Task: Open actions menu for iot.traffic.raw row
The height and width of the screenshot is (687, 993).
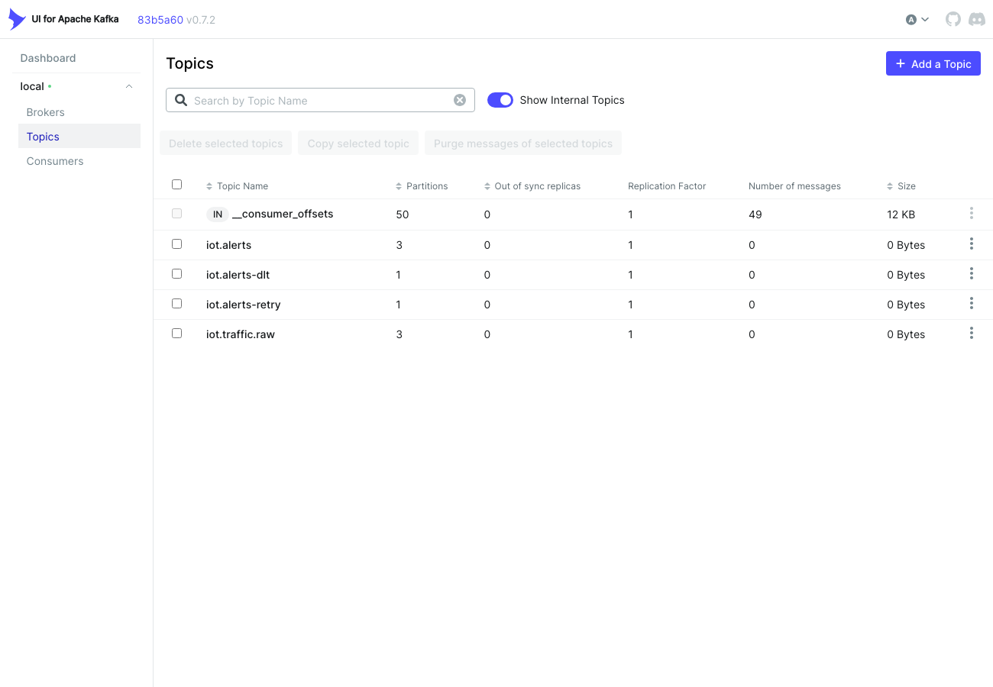Action: pos(972,333)
